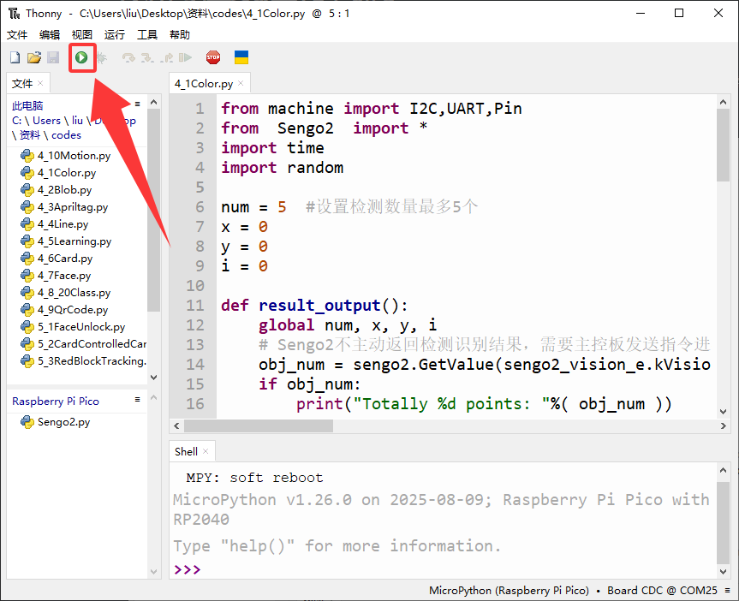Image resolution: width=739 pixels, height=601 pixels.
Task: Navigate to the codes folder in path
Action: click(66, 135)
